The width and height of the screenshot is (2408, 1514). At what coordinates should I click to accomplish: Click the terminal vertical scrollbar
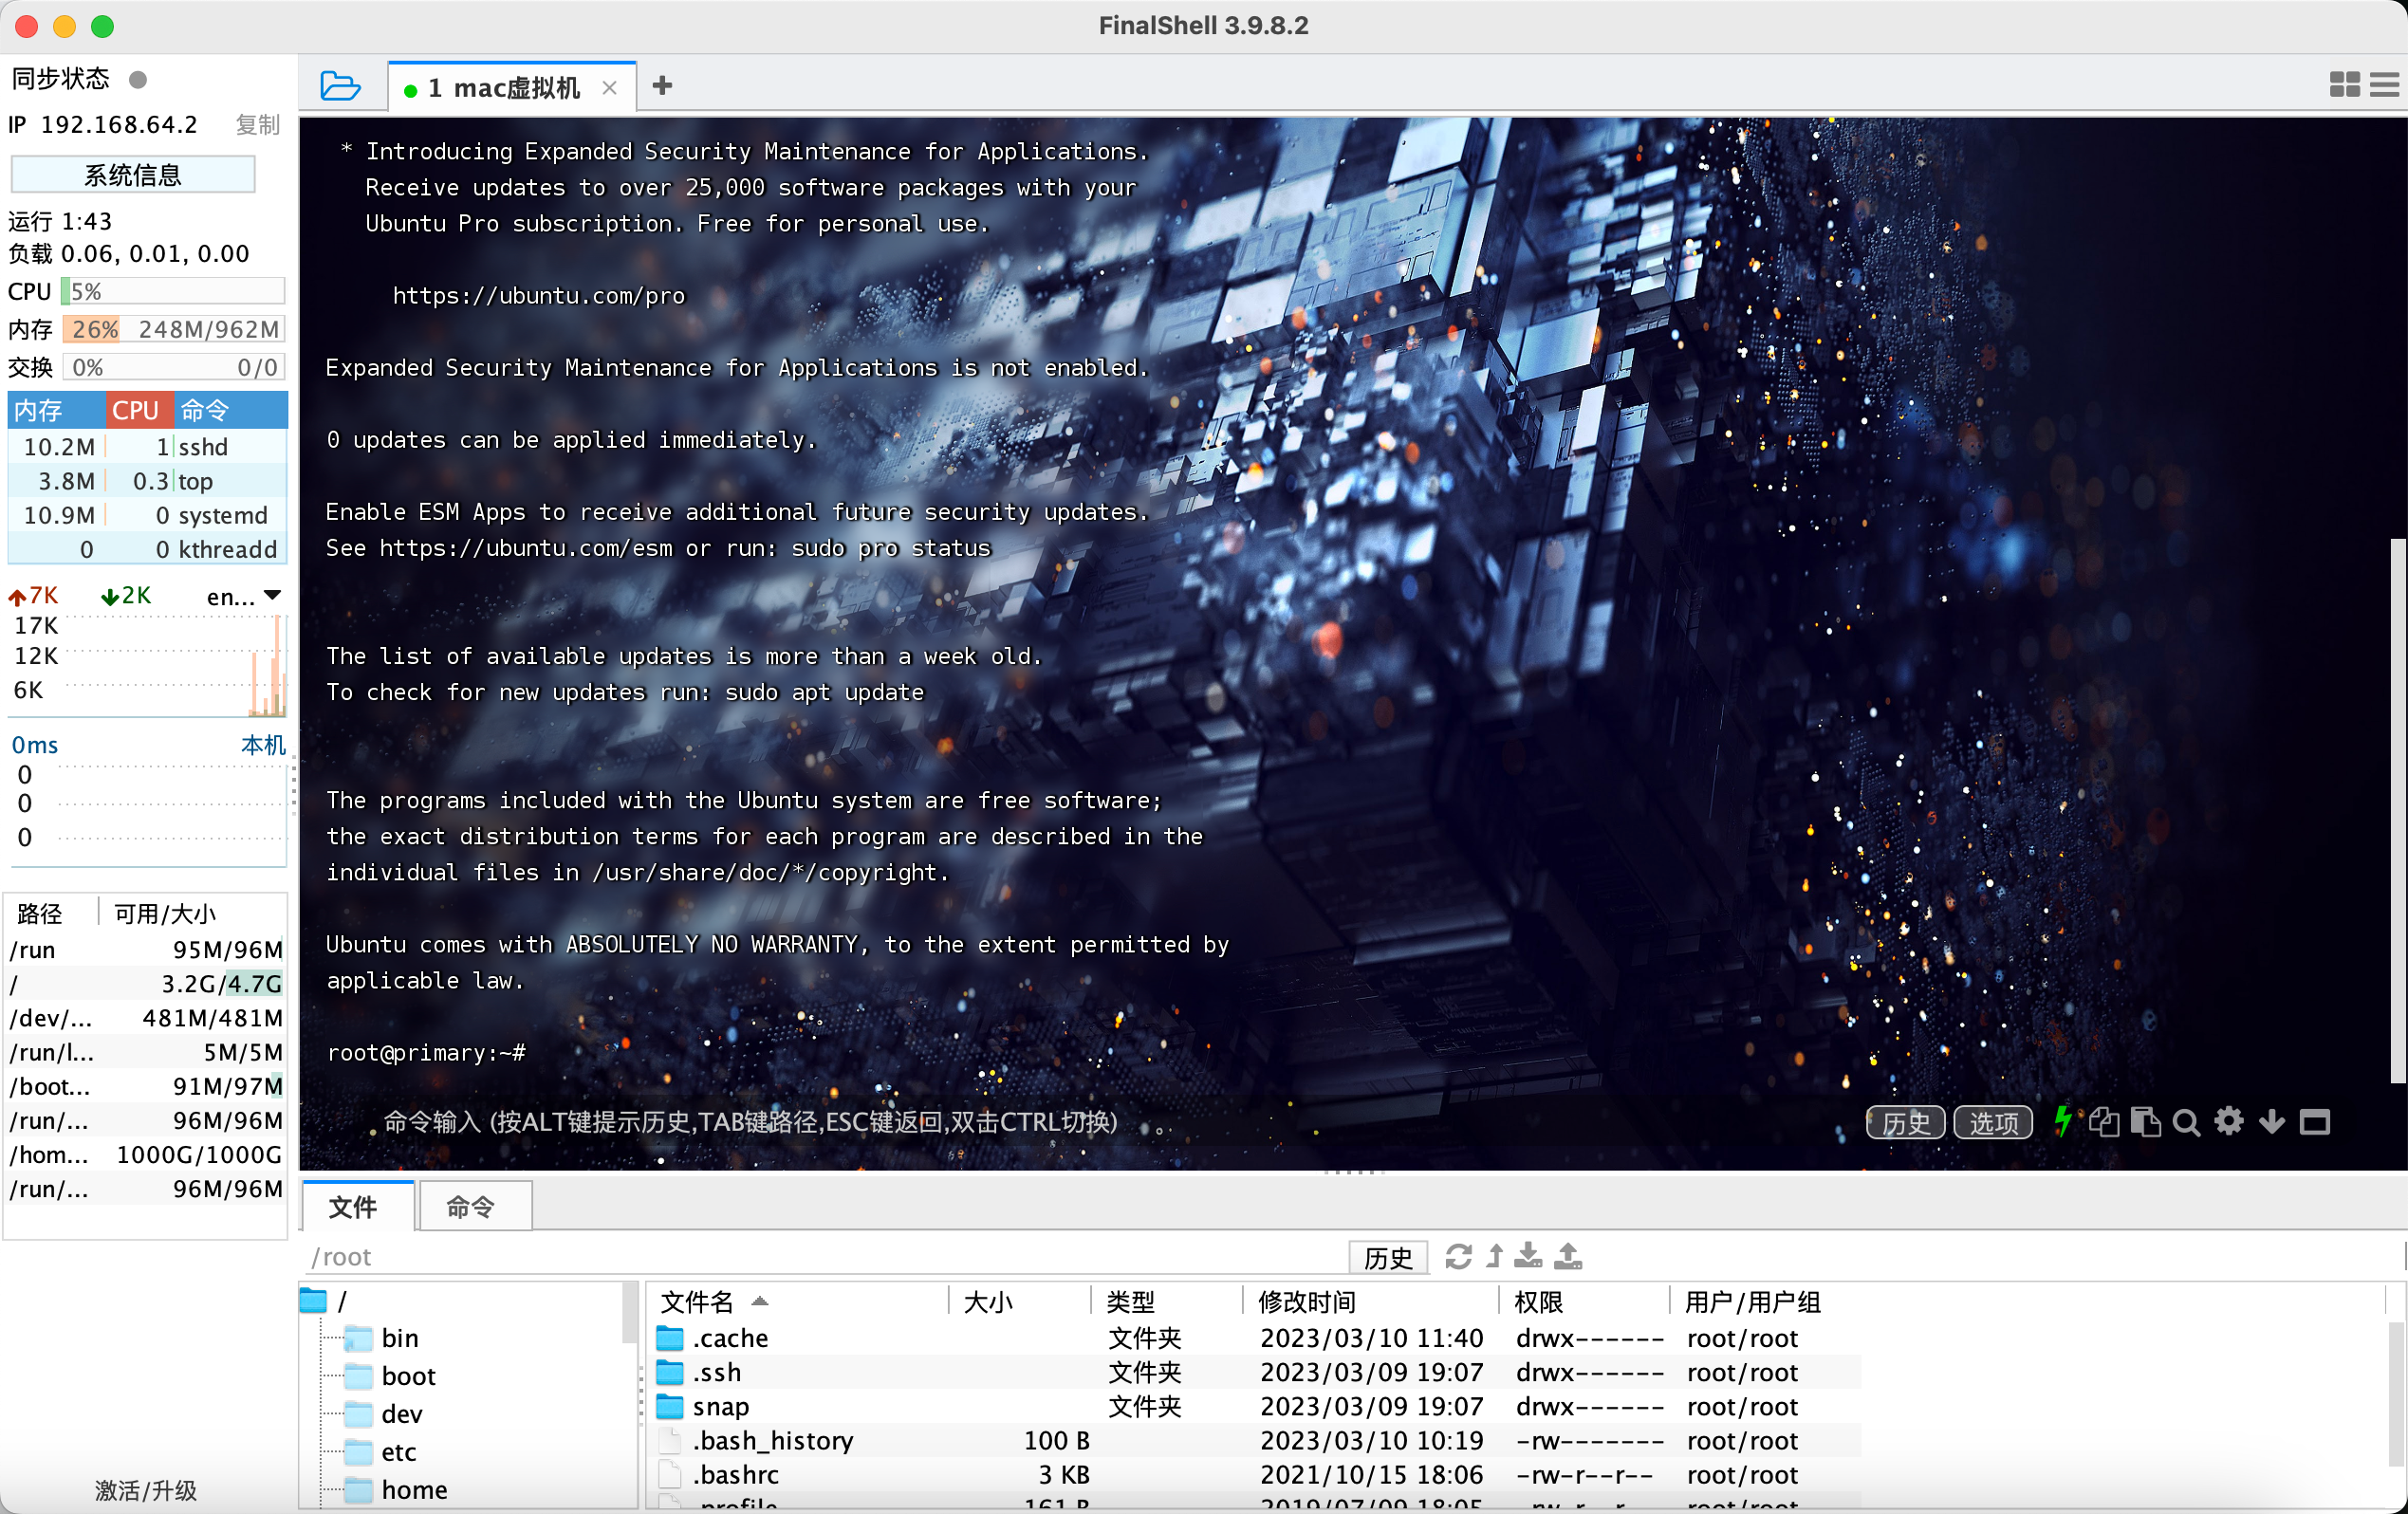click(x=2397, y=810)
